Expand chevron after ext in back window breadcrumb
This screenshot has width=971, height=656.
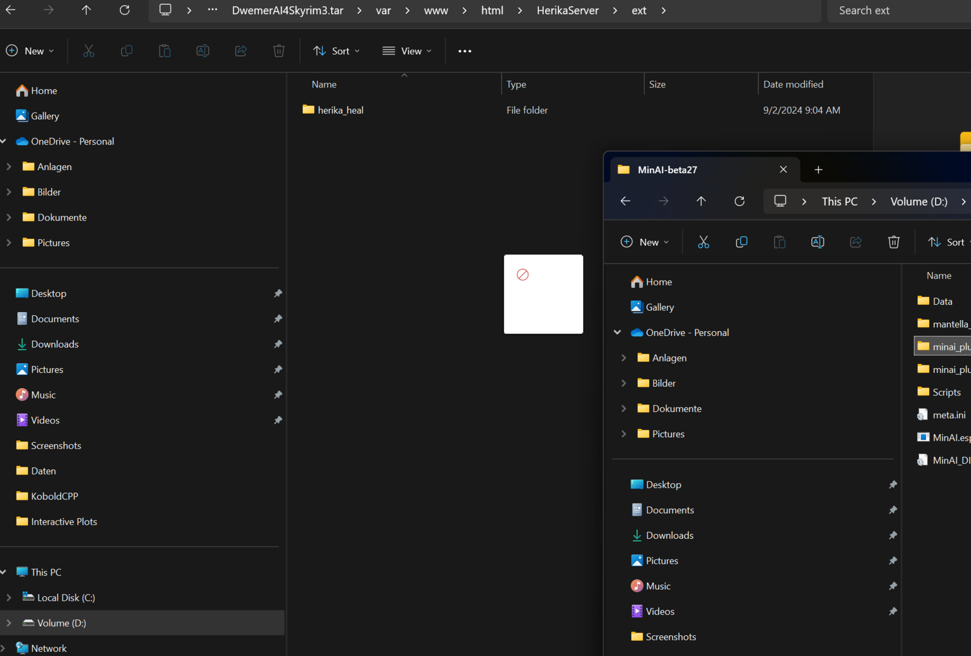664,10
